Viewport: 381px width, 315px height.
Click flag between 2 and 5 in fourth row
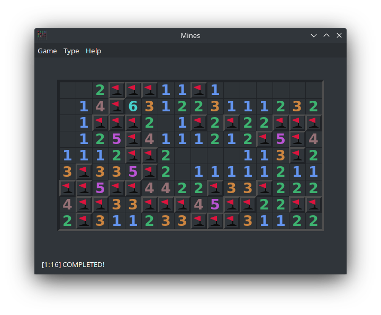click(x=265, y=139)
